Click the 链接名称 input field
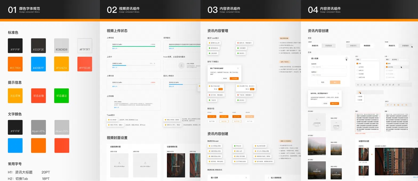 [x=329, y=67]
